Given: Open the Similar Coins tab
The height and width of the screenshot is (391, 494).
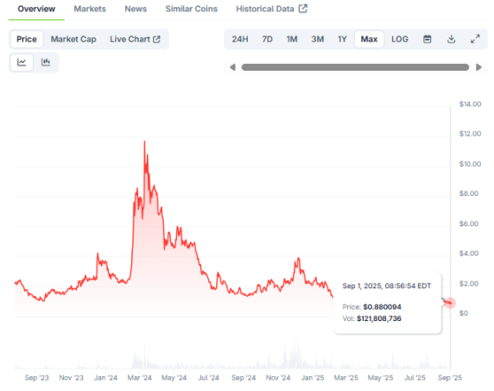Looking at the screenshot, I should click(x=191, y=9).
